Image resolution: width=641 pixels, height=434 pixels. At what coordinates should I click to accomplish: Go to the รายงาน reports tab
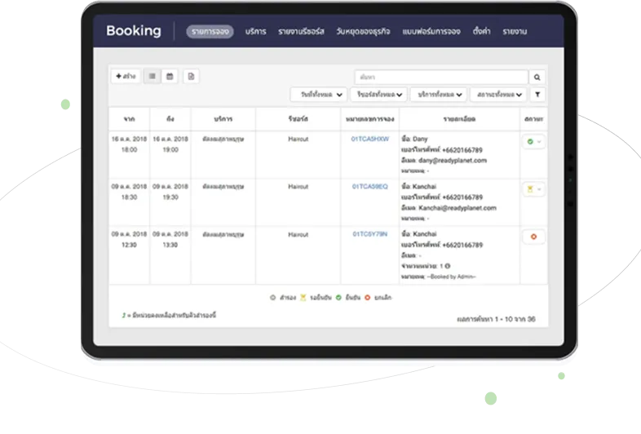coord(515,32)
